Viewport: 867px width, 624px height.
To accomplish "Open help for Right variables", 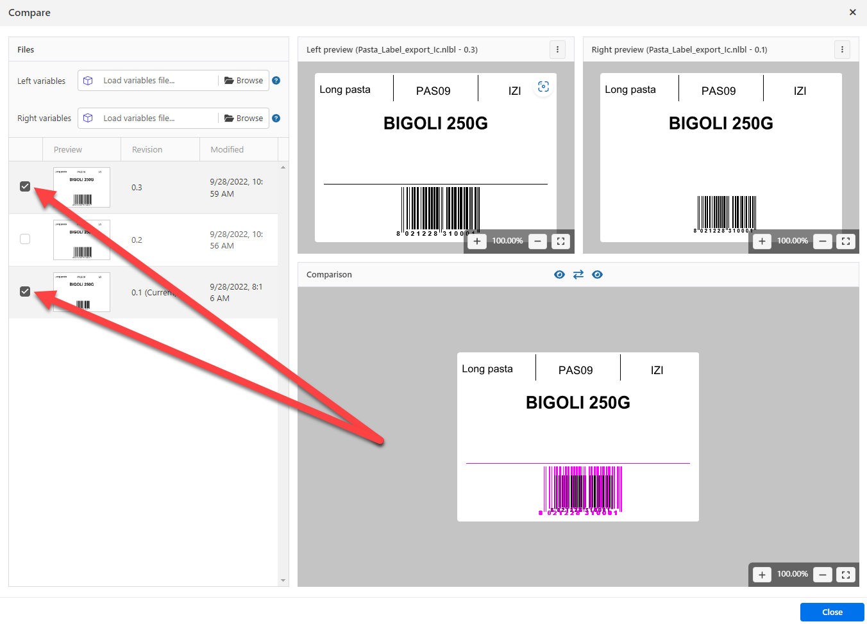I will point(276,119).
